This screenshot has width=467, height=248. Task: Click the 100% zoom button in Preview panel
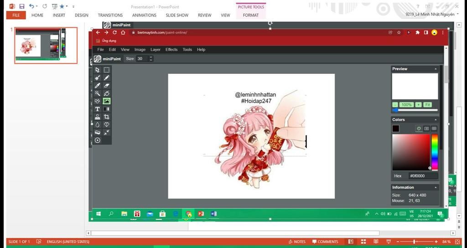click(406, 105)
